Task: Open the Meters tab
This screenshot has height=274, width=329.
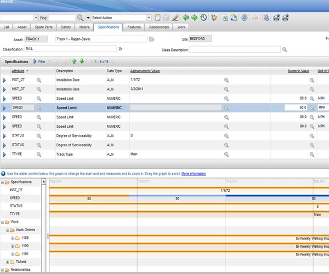Action: click(x=84, y=27)
